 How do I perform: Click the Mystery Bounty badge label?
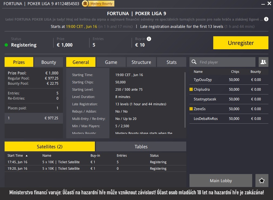click(x=101, y=4)
